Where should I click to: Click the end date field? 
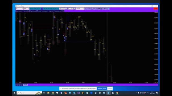[70, 9]
